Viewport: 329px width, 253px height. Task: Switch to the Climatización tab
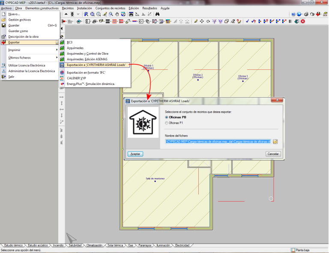94,246
